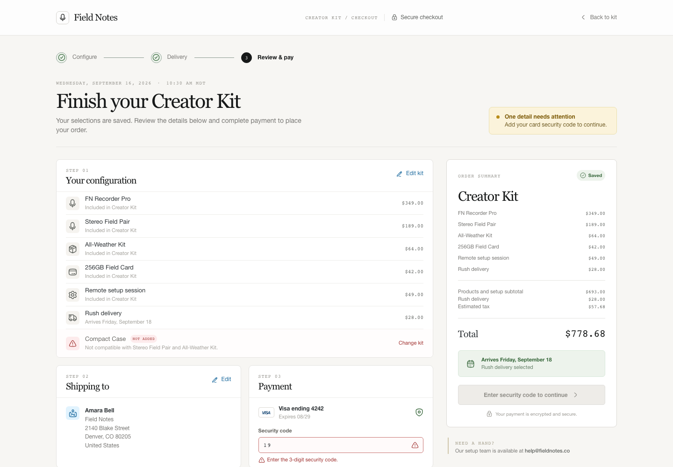673x467 pixels.
Task: Click the Configure step checkmark icon
Action: coord(62,57)
